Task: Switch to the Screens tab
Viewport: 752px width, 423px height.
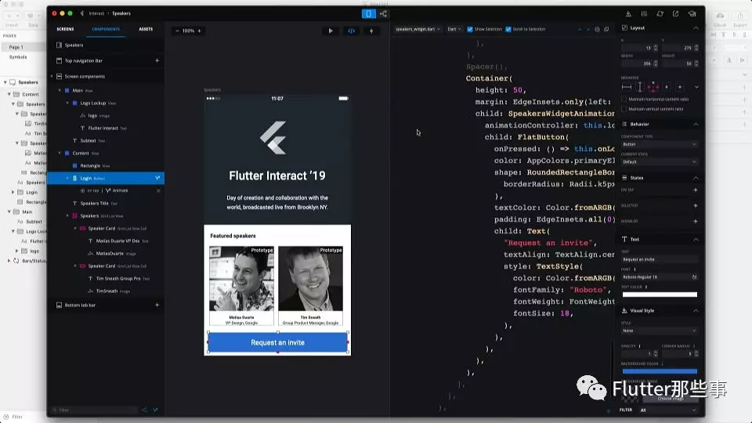Action: 65,29
